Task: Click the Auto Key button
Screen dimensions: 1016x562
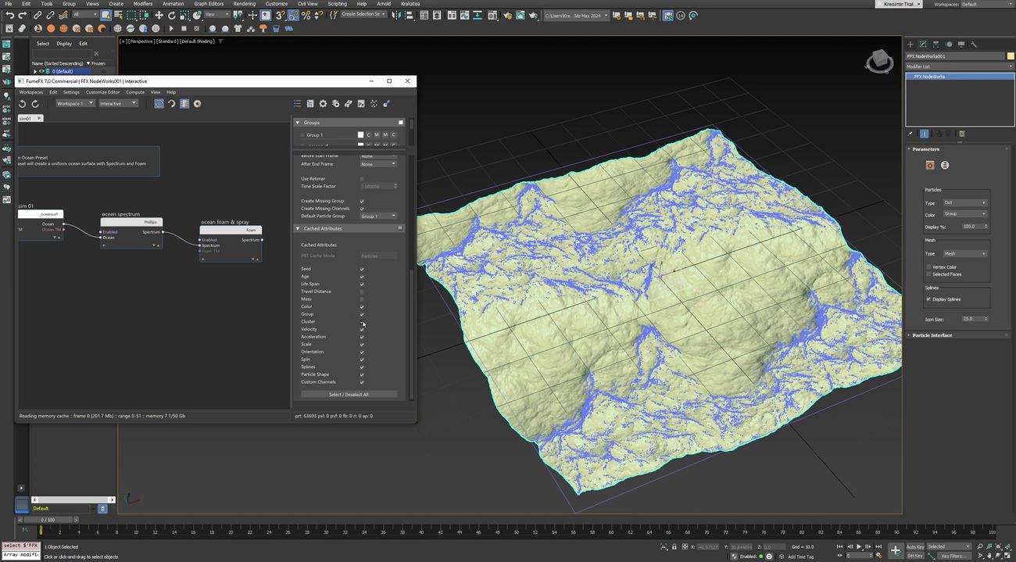Action: (x=915, y=547)
